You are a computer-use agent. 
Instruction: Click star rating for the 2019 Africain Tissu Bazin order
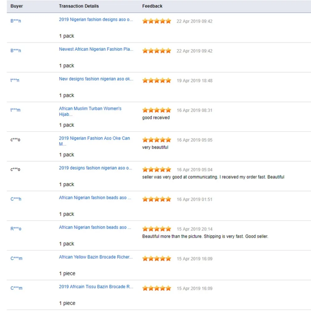[x=157, y=288]
